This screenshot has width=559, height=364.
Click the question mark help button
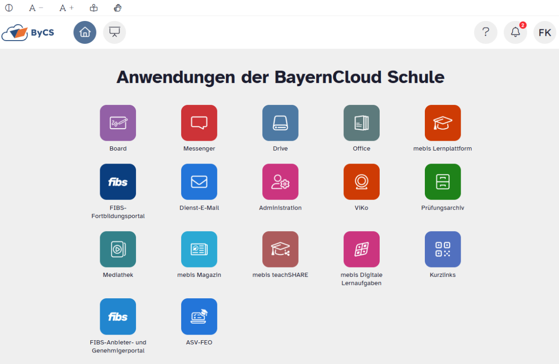coord(485,33)
